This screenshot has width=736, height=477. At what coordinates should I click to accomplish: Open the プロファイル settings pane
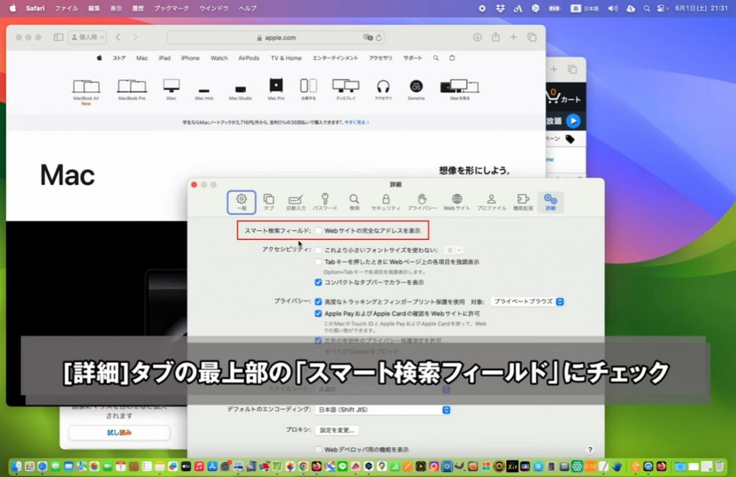click(x=491, y=202)
